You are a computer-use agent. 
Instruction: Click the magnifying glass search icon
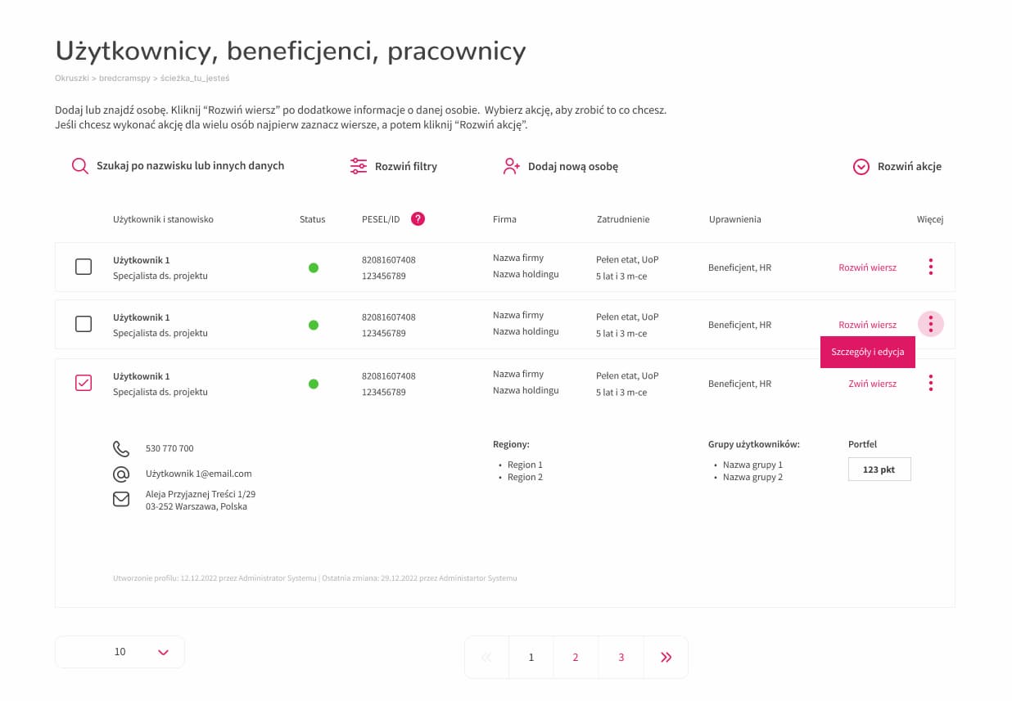79,166
